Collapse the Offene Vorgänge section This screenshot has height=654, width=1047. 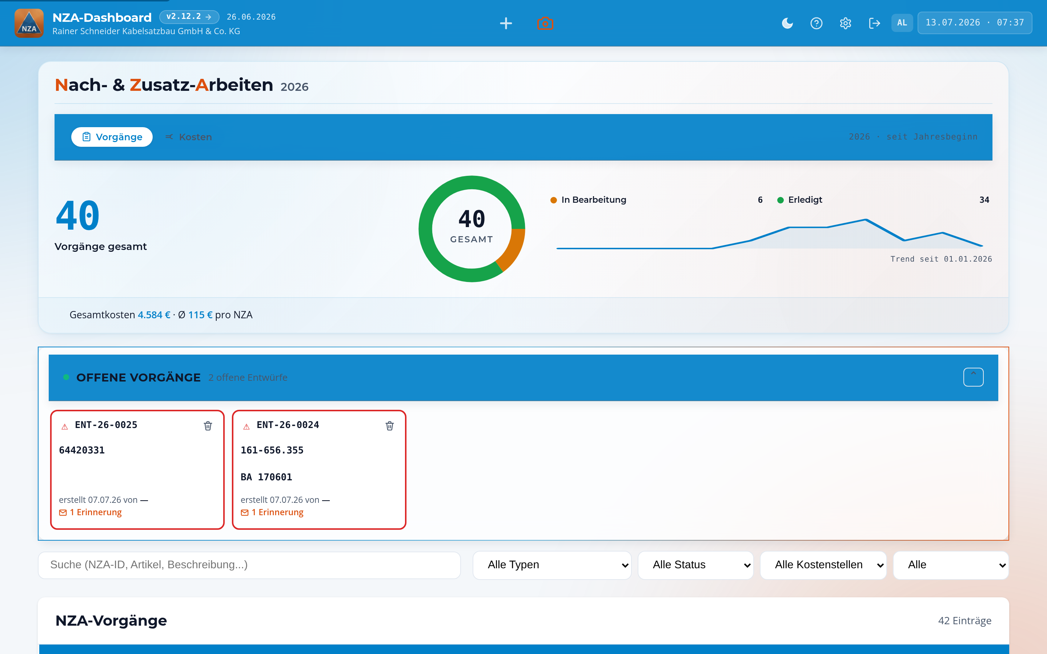(x=974, y=377)
